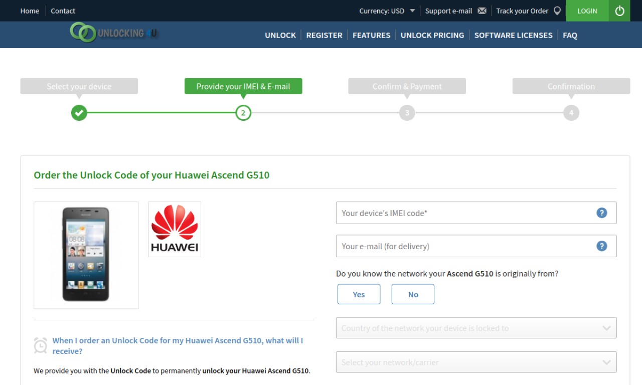642x385 pixels.
Task: Select the 'Confirm & Payment' step tab
Action: (x=407, y=86)
